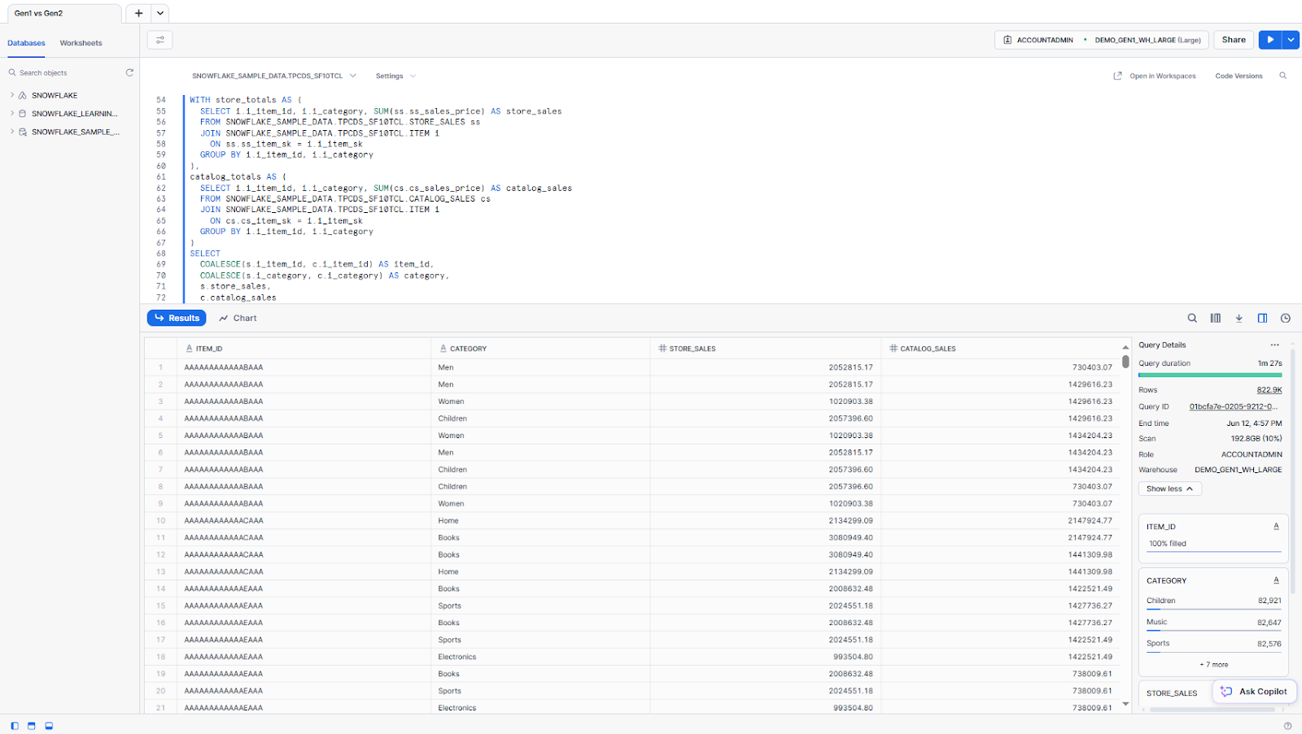Open the Query ID link

(1233, 406)
